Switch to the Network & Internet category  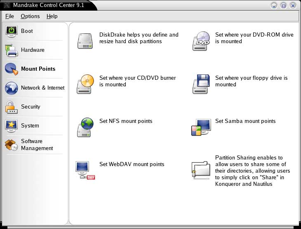pos(42,88)
